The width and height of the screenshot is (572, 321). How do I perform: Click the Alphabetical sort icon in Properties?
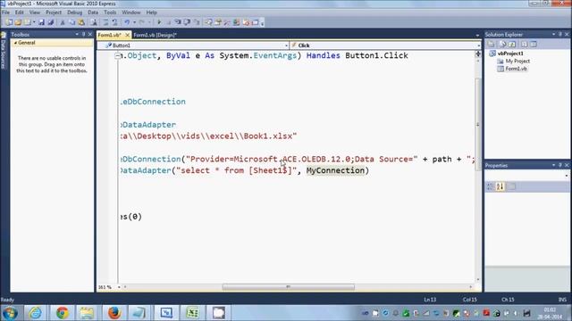pyautogui.click(x=500, y=186)
